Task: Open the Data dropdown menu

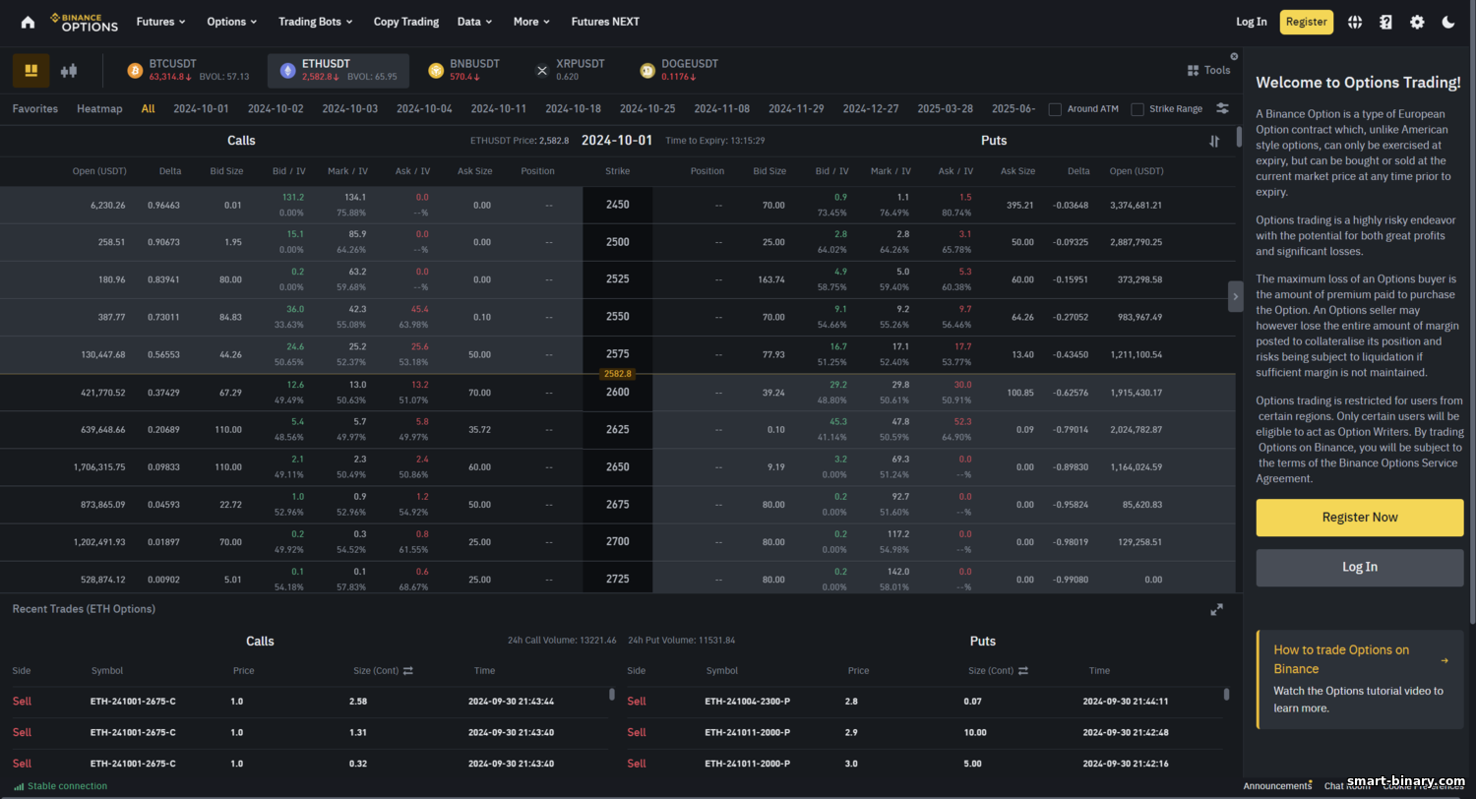Action: 475,22
